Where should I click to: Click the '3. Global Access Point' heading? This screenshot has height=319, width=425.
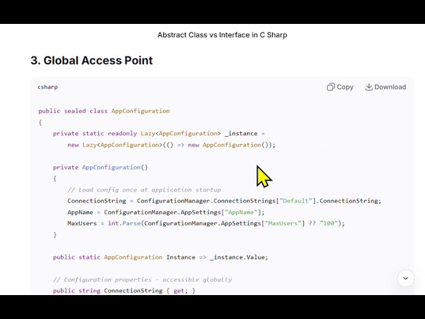pos(92,60)
